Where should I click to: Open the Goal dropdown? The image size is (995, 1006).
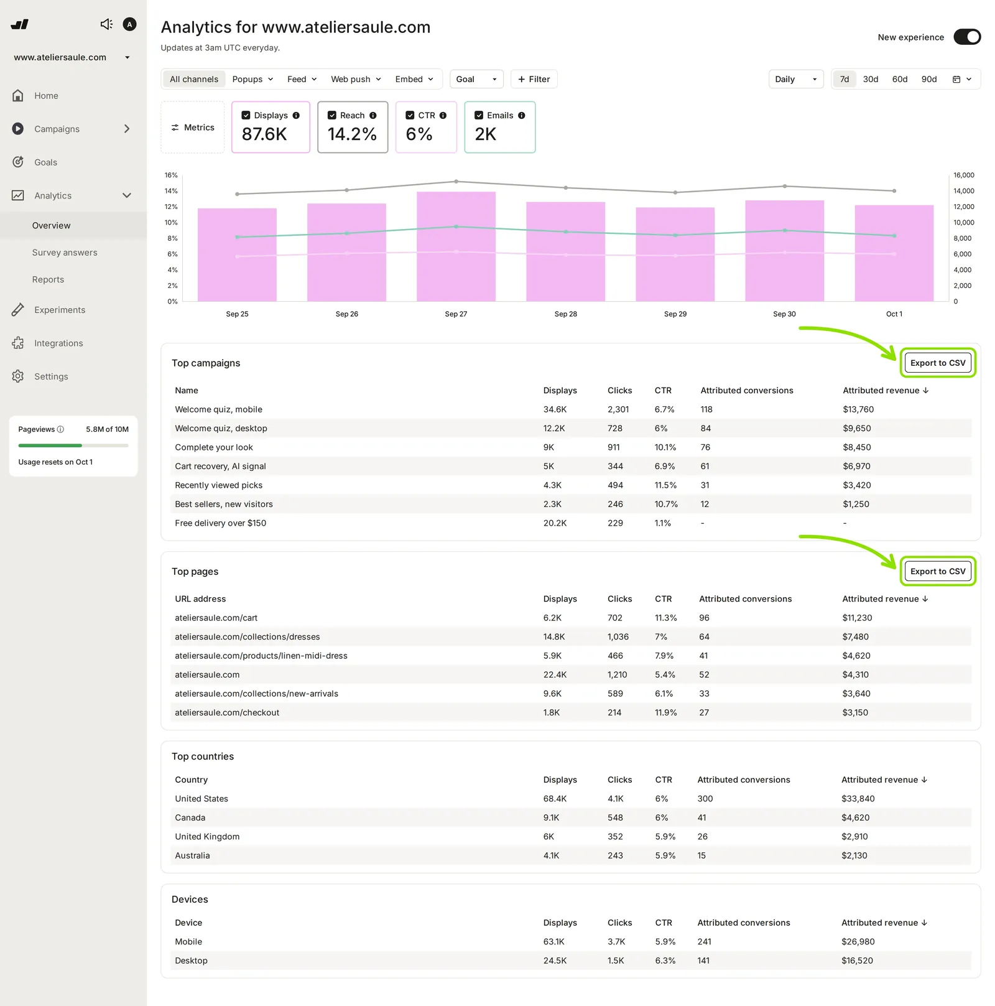point(476,79)
